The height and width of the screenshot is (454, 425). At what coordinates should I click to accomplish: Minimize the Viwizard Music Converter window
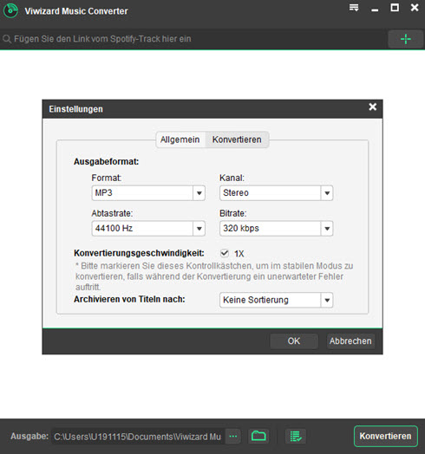click(375, 10)
